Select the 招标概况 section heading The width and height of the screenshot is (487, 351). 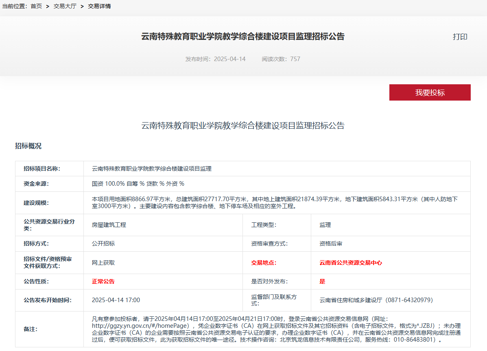(x=28, y=146)
